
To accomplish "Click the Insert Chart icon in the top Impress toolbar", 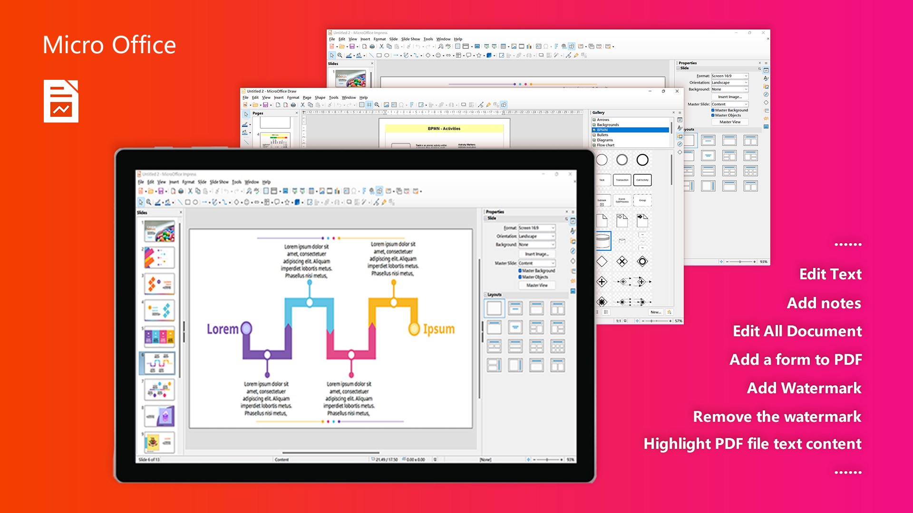I will 529,47.
